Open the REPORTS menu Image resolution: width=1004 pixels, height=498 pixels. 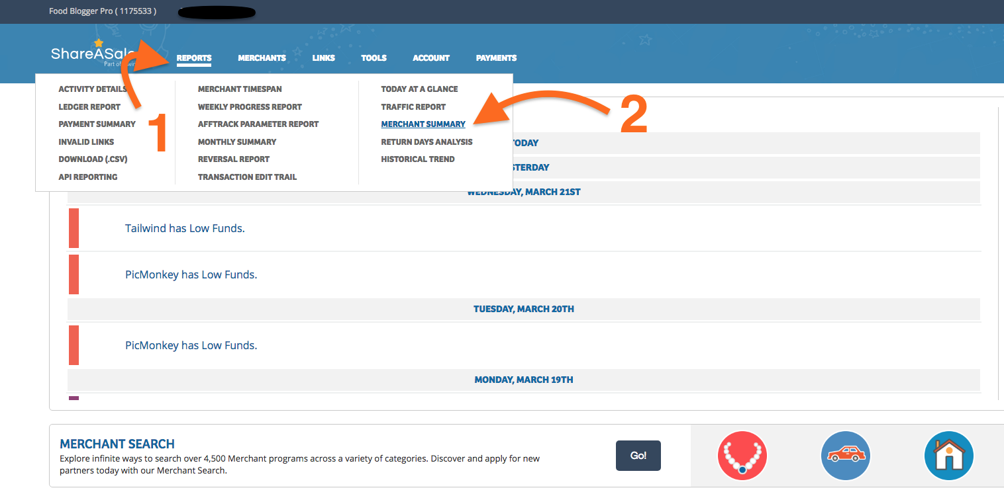click(194, 58)
